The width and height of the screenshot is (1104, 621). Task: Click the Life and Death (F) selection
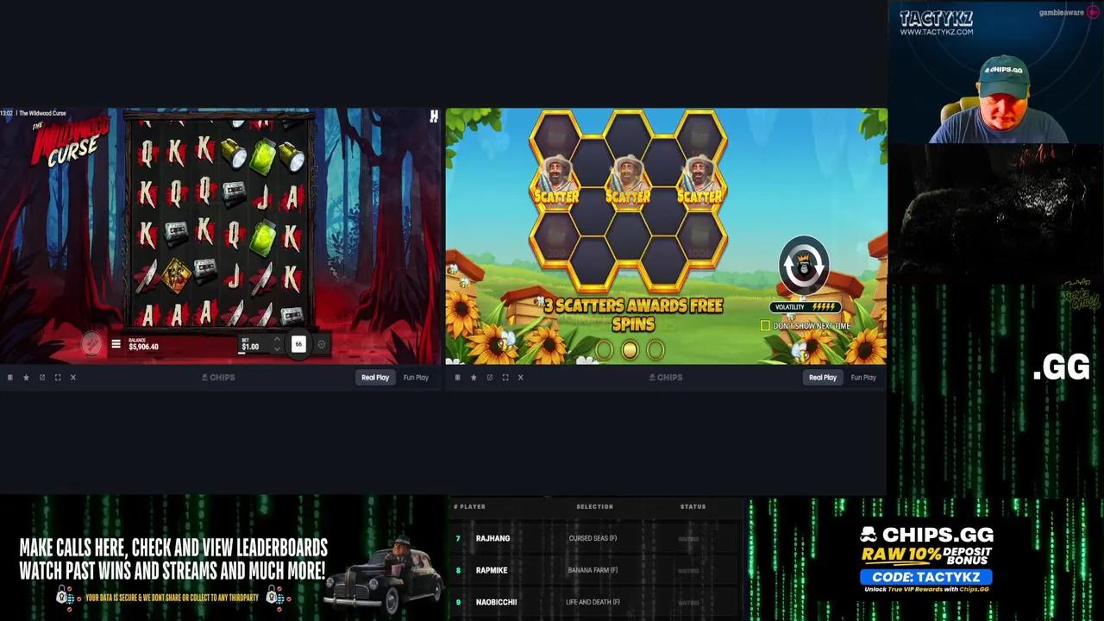pos(593,602)
